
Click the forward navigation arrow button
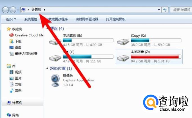tap(13, 10)
